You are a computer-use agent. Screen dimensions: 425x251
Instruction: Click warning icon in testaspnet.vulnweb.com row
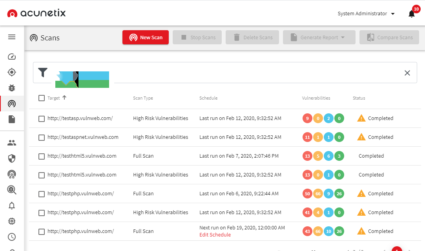[x=361, y=137]
